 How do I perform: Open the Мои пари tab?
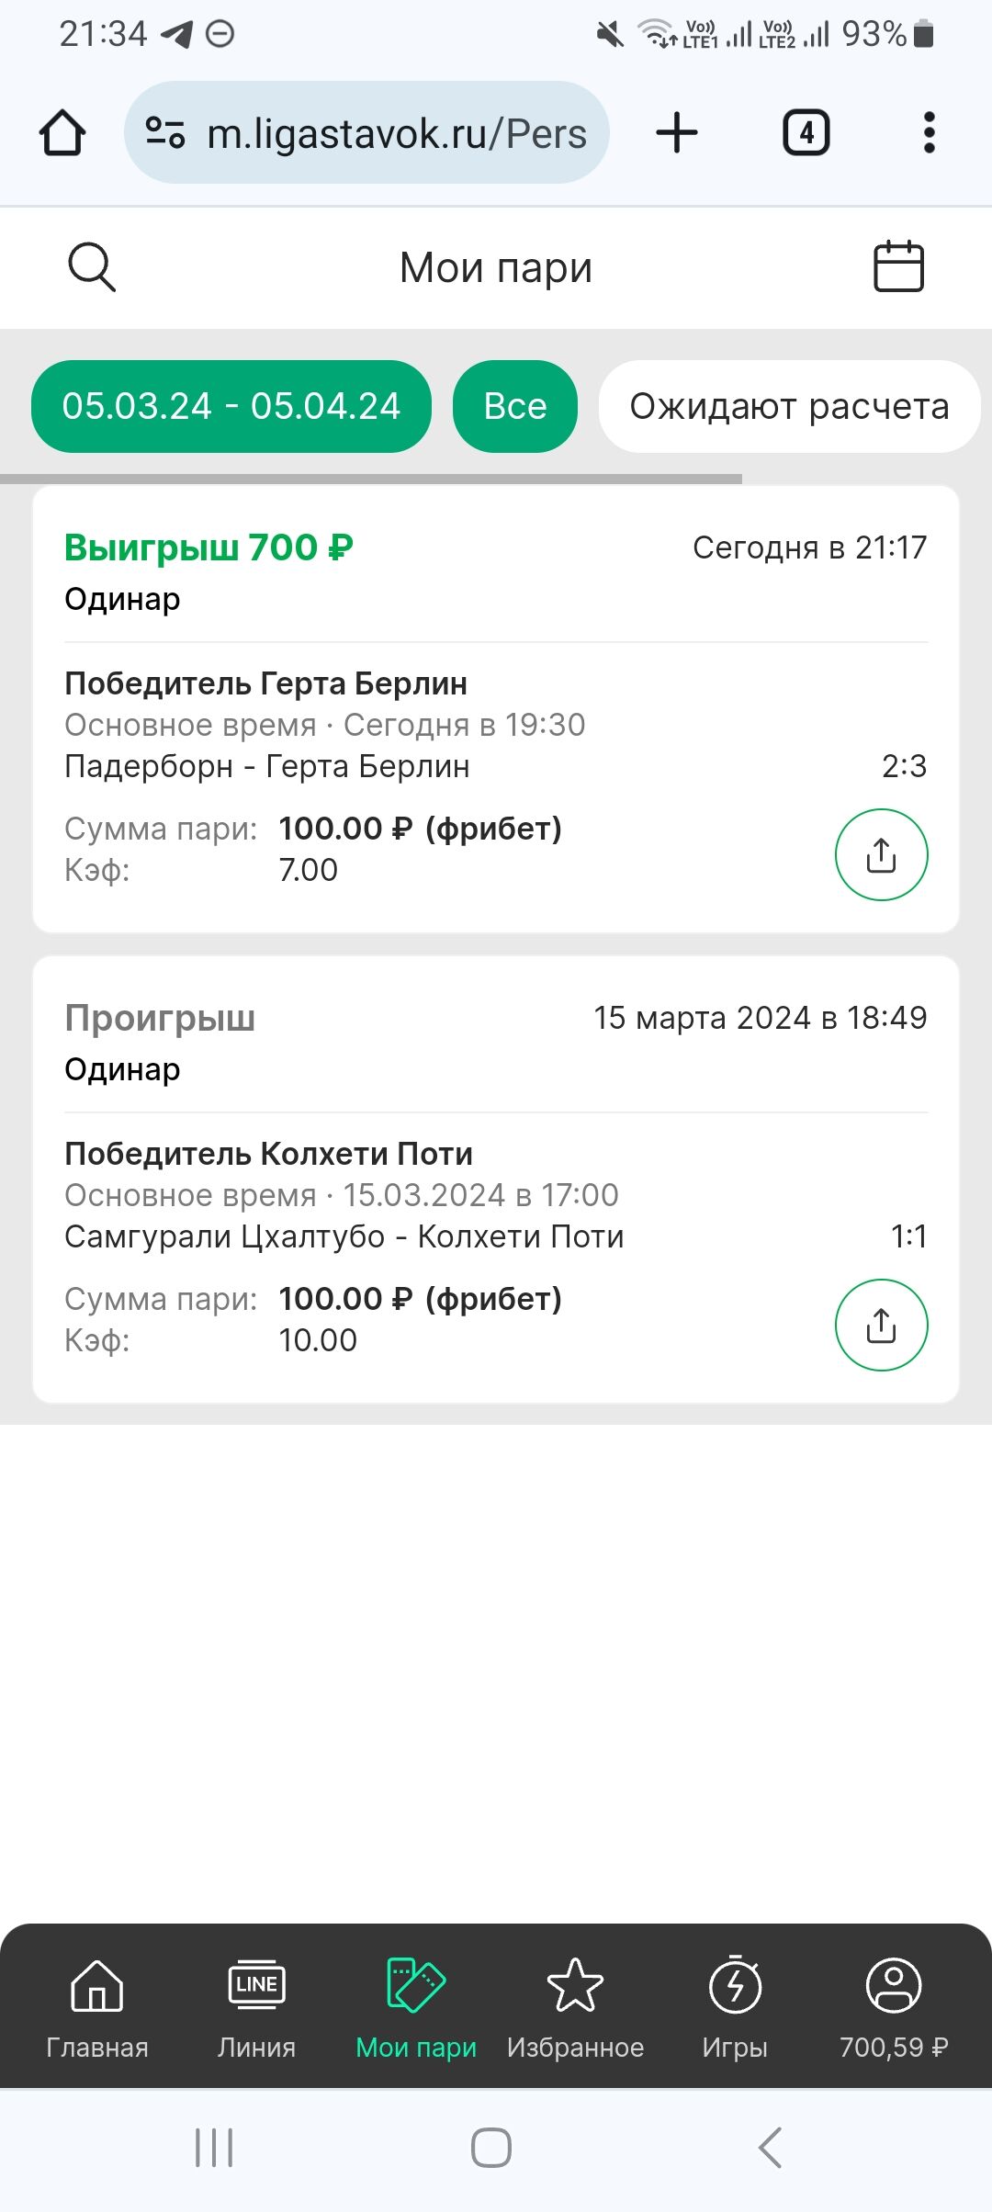(x=416, y=2006)
